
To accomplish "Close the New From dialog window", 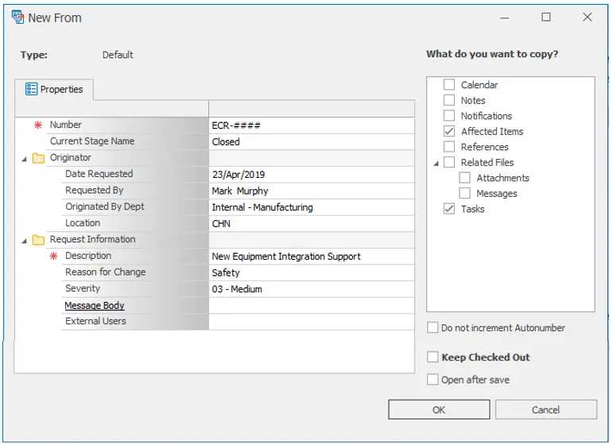I will pos(587,17).
